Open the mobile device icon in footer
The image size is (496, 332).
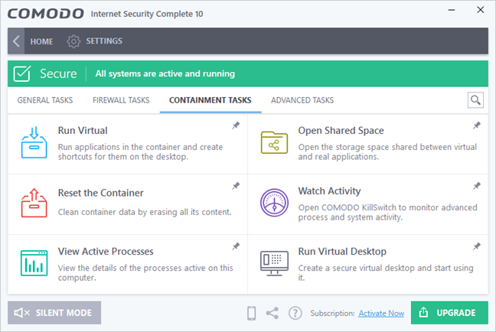tap(251, 313)
